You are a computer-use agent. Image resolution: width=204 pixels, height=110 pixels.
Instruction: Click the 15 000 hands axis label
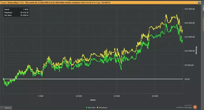pos(117,96)
